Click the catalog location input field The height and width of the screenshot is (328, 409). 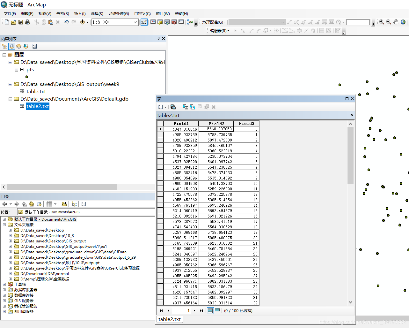coord(86,212)
